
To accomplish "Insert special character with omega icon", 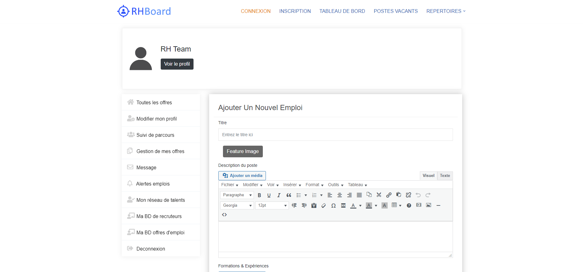I will tap(333, 205).
